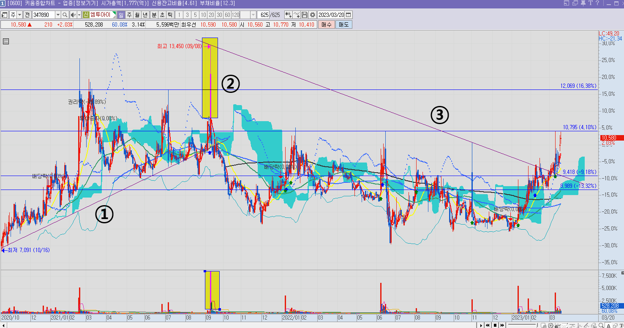Screen dimensions: 624x328
Task: Click the bottom toolbar eraser with bars icon
Action: pos(594,325)
